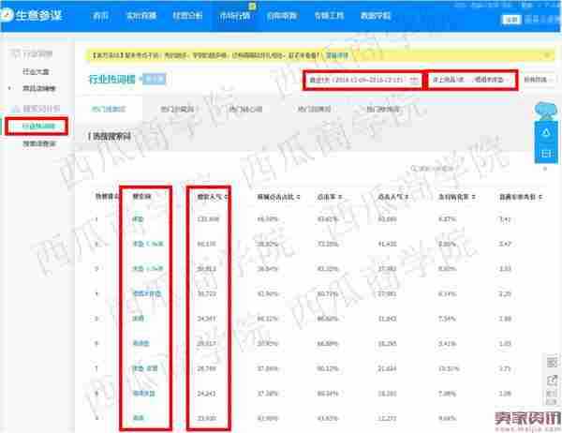Switch to the 热门修饰词 tab
Screen dimensions: 562x433
383,109
